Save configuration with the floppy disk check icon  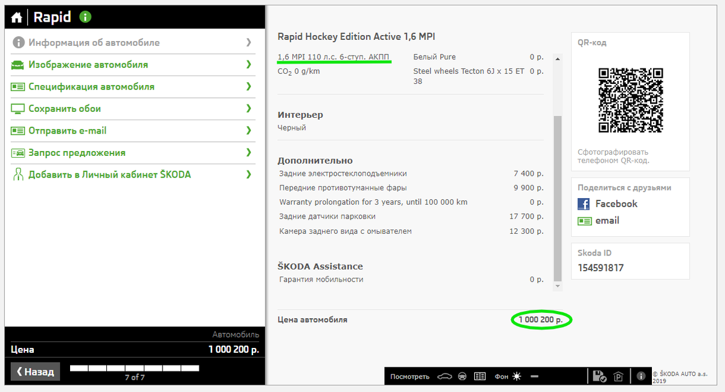point(599,376)
